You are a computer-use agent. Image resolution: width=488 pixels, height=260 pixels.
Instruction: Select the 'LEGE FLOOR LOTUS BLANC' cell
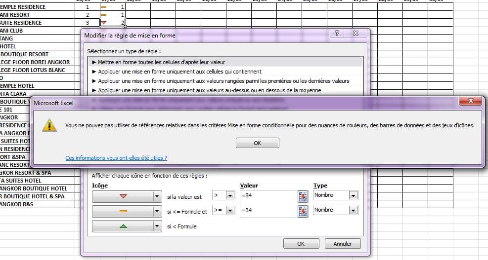click(x=38, y=70)
